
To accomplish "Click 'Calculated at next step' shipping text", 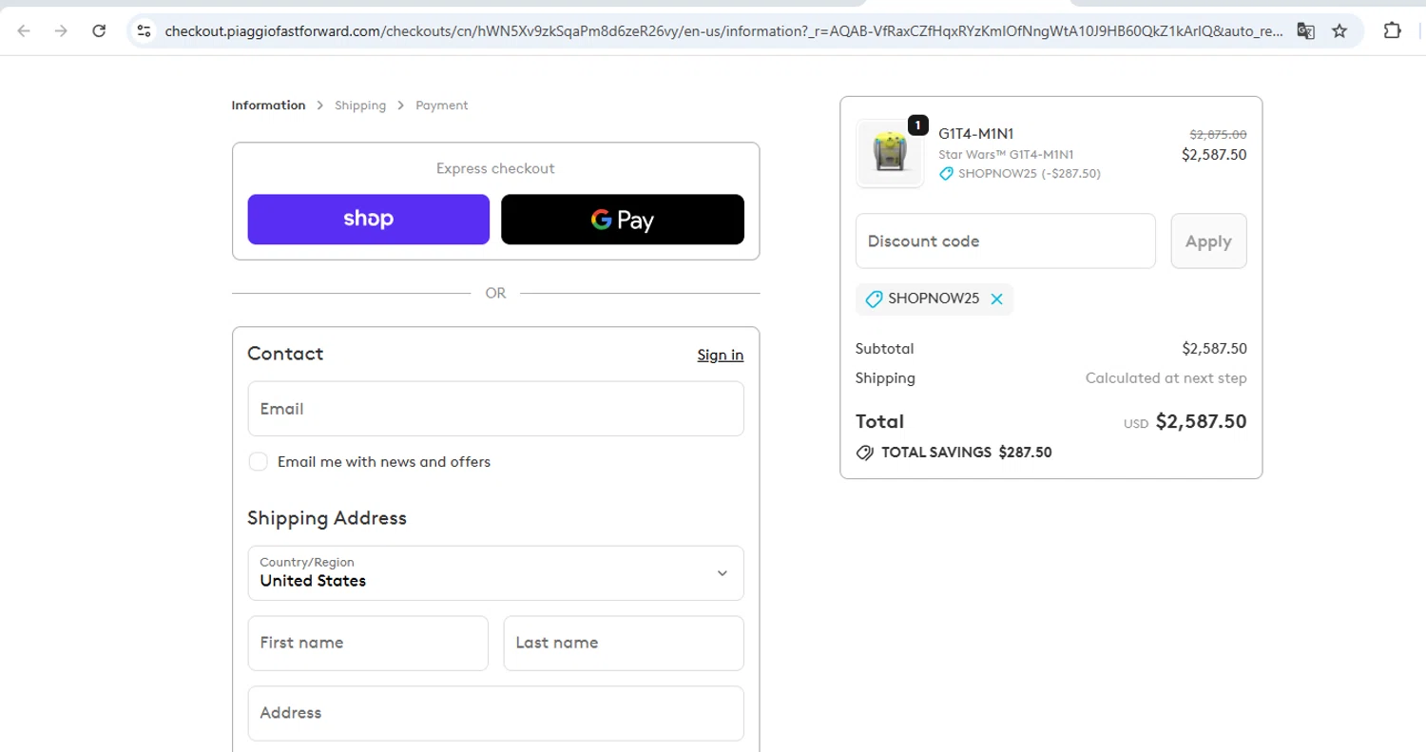I will point(1166,378).
